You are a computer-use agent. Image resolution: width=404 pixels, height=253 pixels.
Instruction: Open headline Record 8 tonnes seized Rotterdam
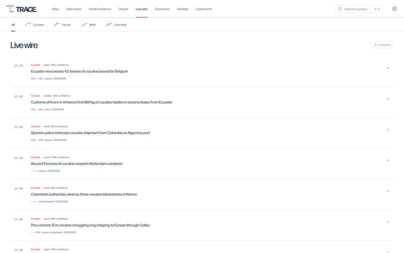(x=77, y=164)
